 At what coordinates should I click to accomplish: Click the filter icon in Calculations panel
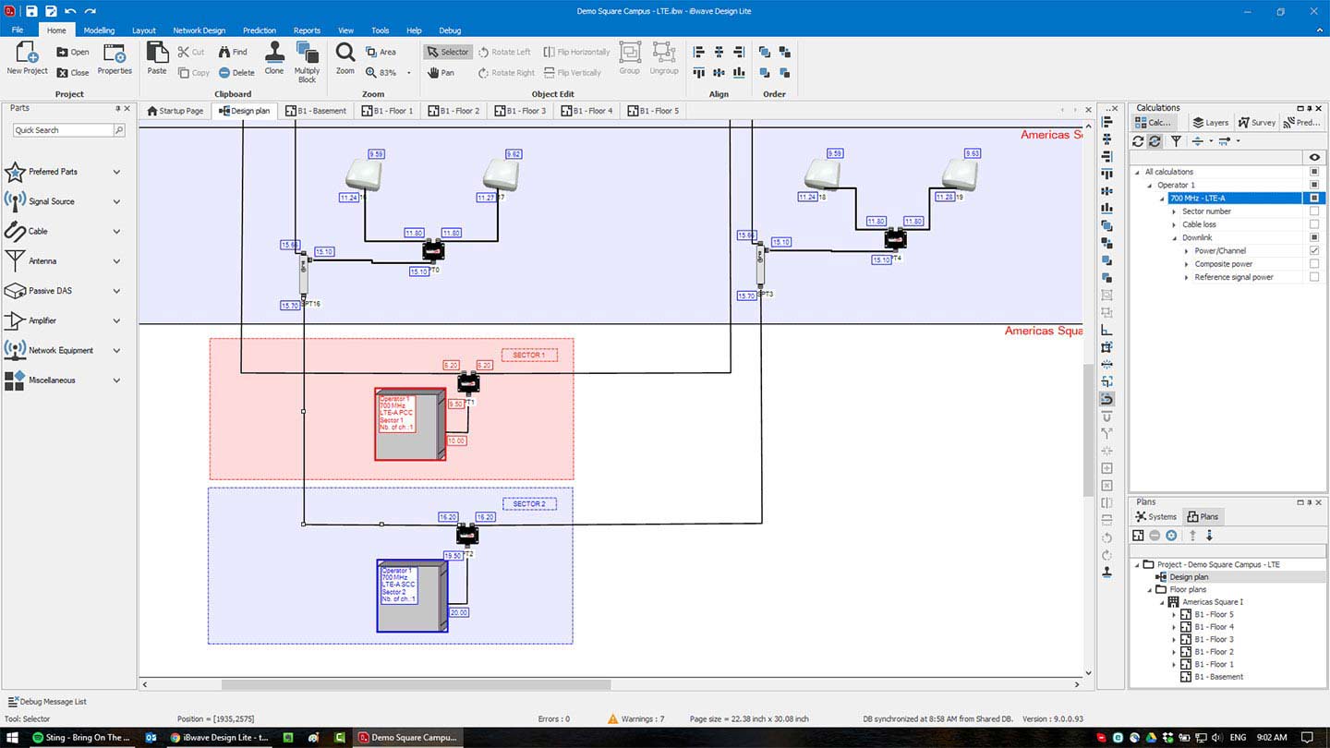tap(1176, 141)
